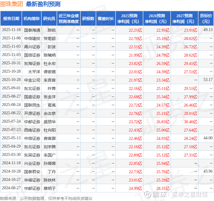The width and height of the screenshot is (214, 201).
Task: Click the target price 44.00
Action: click(x=208, y=138)
